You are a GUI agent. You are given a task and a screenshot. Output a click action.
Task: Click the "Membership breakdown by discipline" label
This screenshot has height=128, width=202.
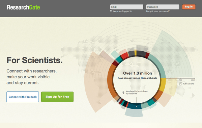(x=137, y=93)
